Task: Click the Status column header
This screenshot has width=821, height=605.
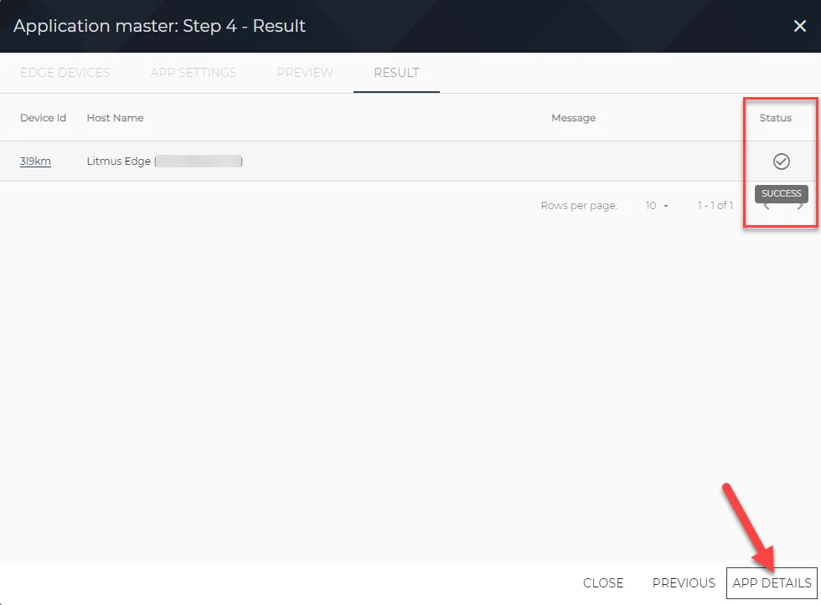Action: click(776, 118)
